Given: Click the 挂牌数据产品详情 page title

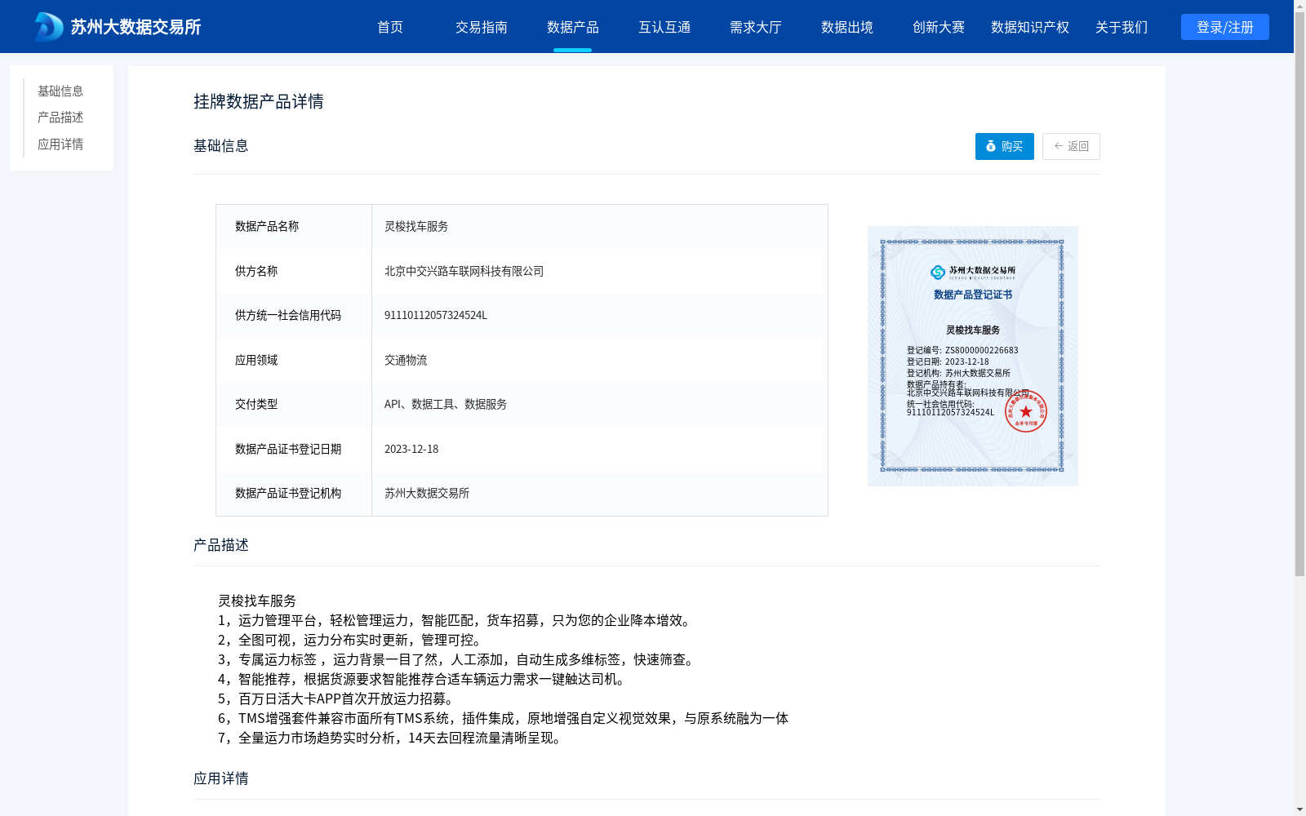Looking at the screenshot, I should 259,101.
